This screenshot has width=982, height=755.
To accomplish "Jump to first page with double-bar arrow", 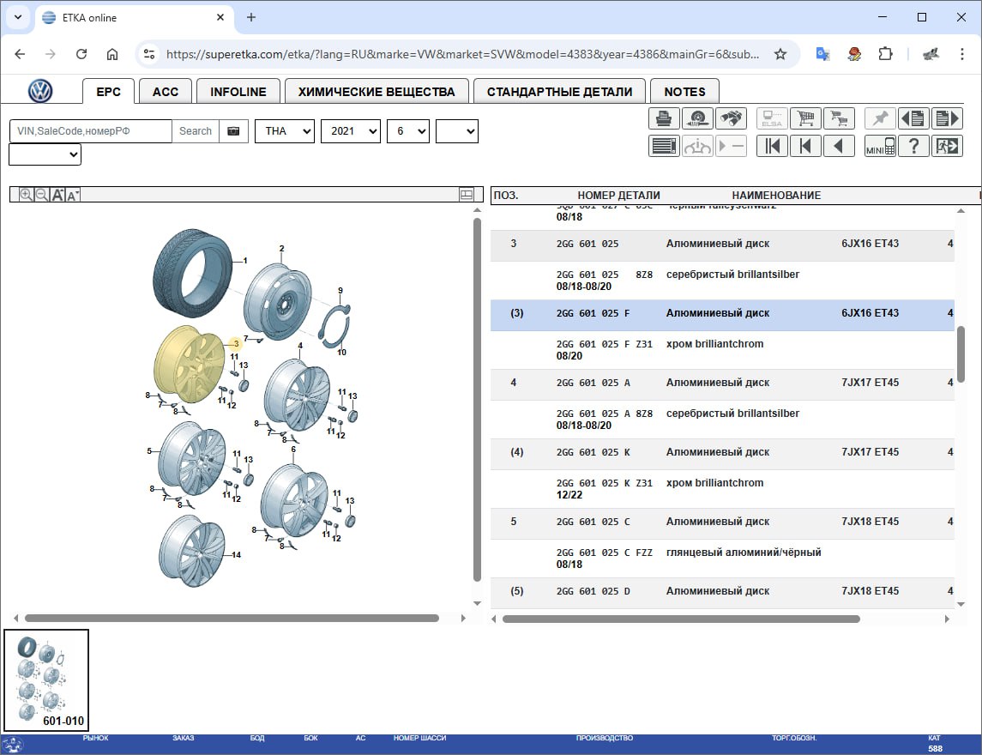I will (x=772, y=146).
